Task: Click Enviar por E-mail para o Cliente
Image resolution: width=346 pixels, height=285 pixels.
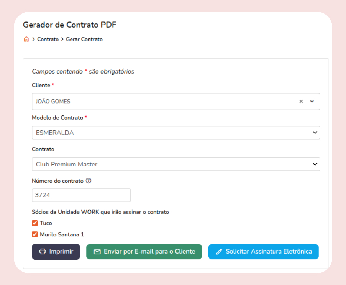Action: click(x=144, y=252)
